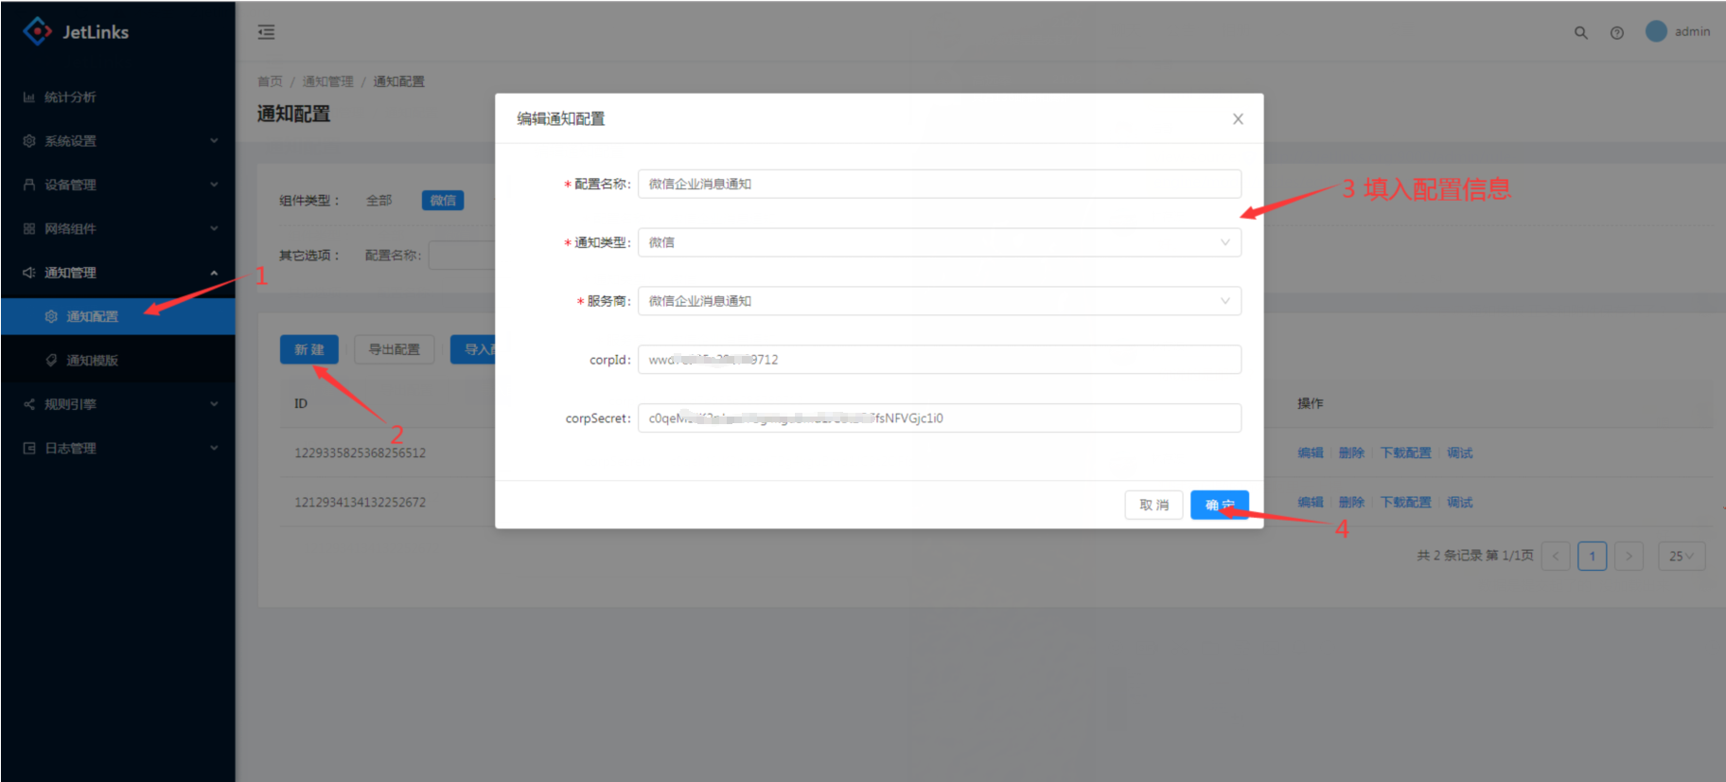Click the 网络组件 grid icon

coord(29,228)
